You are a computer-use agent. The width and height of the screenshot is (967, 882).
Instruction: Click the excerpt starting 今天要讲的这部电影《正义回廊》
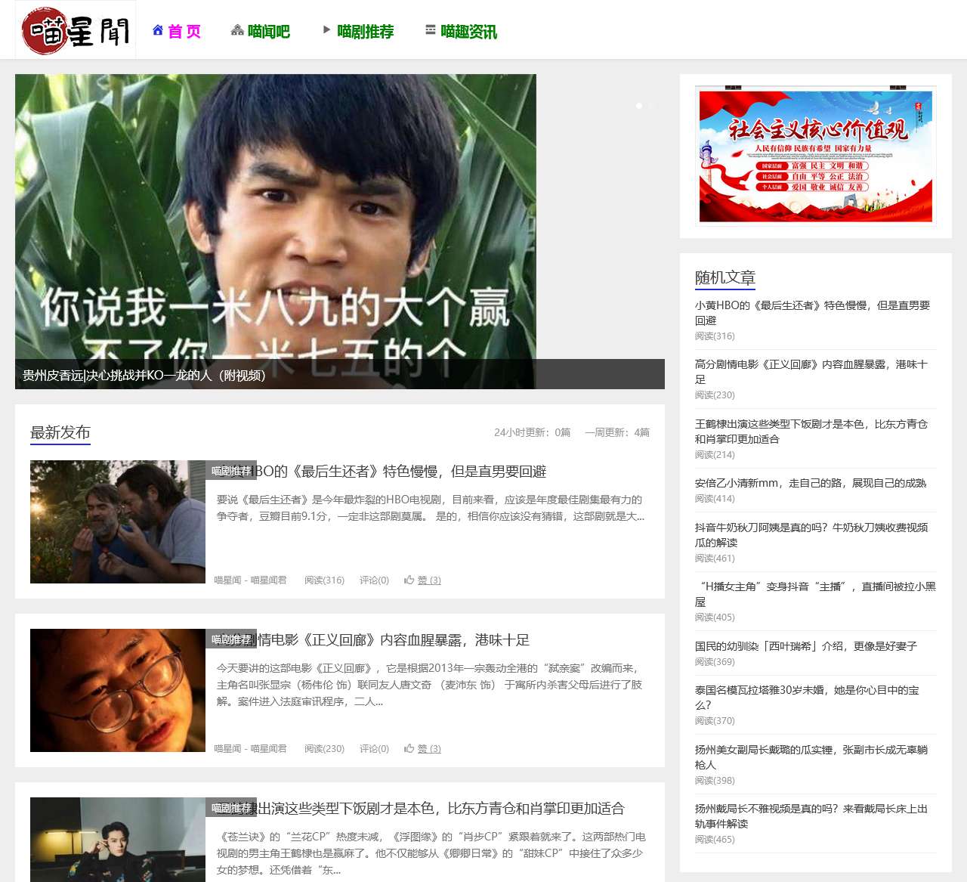point(431,685)
